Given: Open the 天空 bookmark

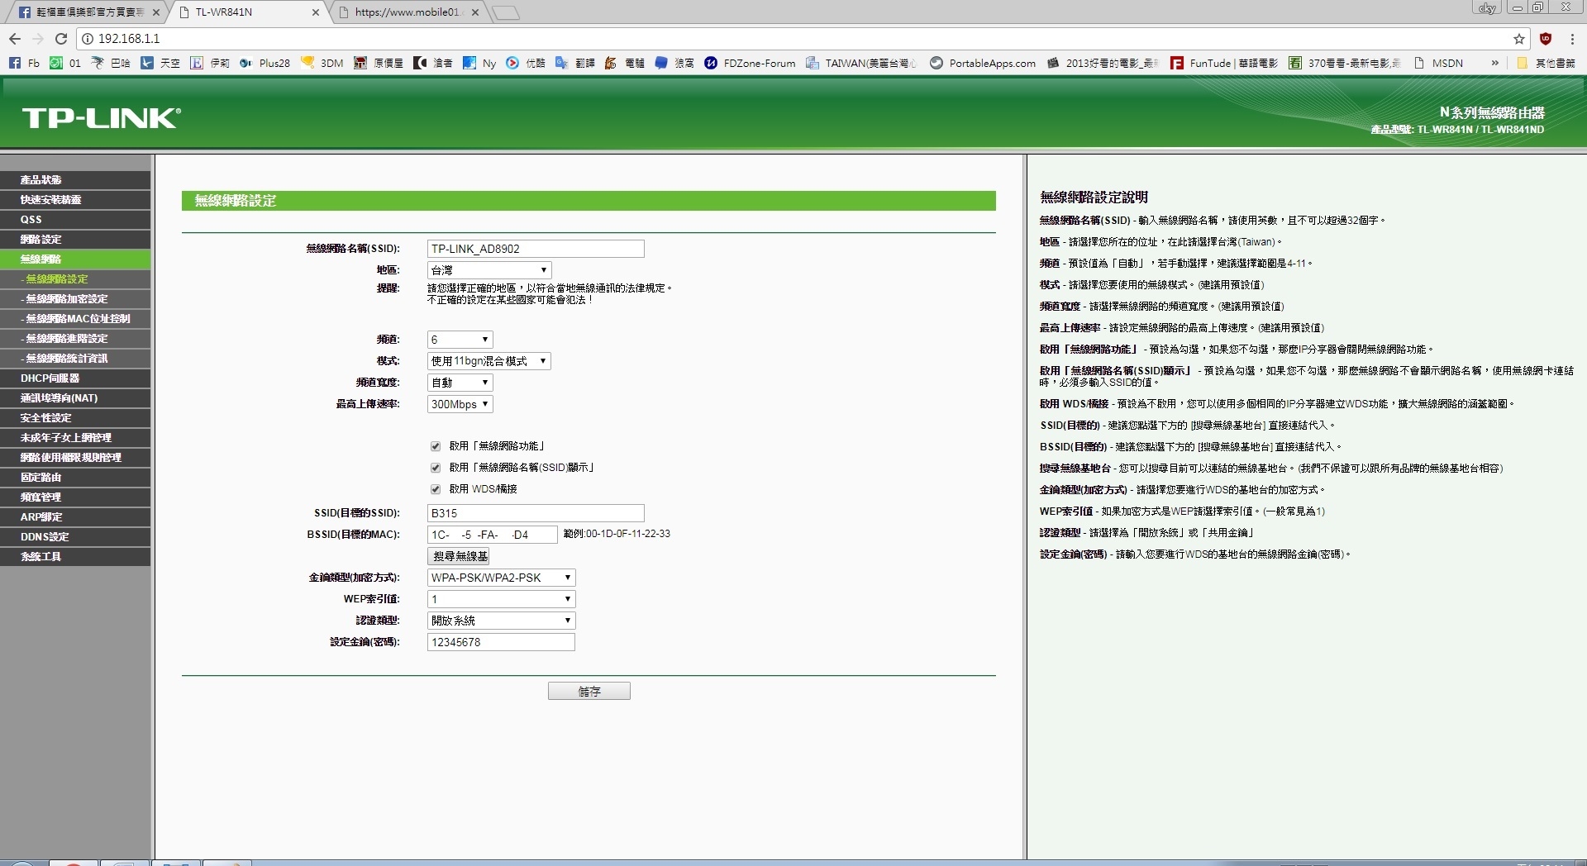Looking at the screenshot, I should 160,63.
